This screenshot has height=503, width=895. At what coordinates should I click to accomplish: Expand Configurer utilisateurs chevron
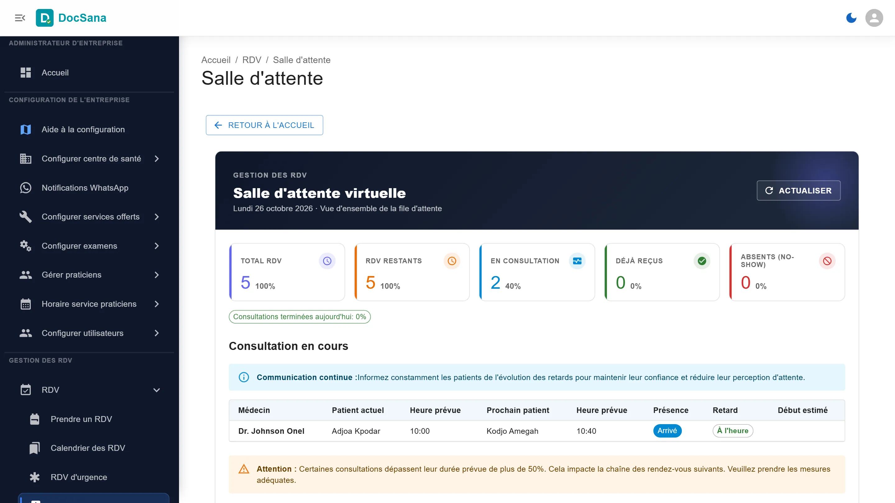(x=157, y=333)
